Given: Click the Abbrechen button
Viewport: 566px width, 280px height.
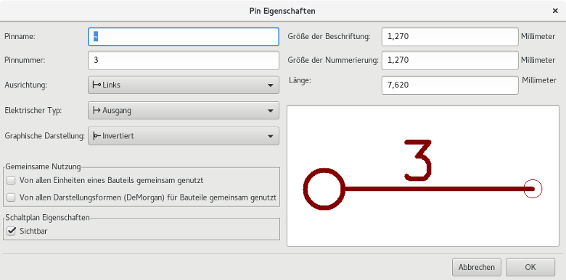Looking at the screenshot, I should coord(477,268).
